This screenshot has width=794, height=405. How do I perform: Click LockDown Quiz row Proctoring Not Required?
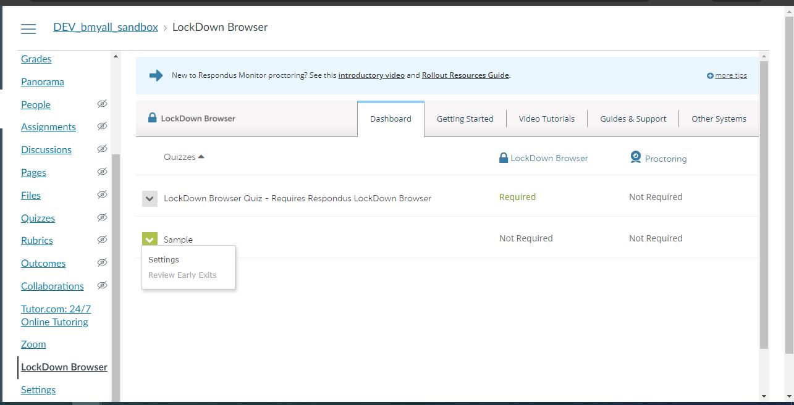click(x=656, y=197)
